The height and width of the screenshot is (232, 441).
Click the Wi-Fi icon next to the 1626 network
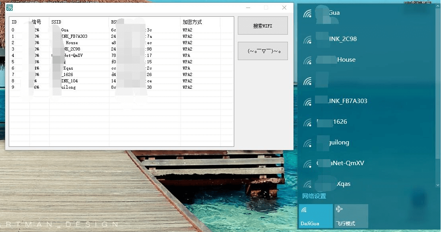point(307,123)
